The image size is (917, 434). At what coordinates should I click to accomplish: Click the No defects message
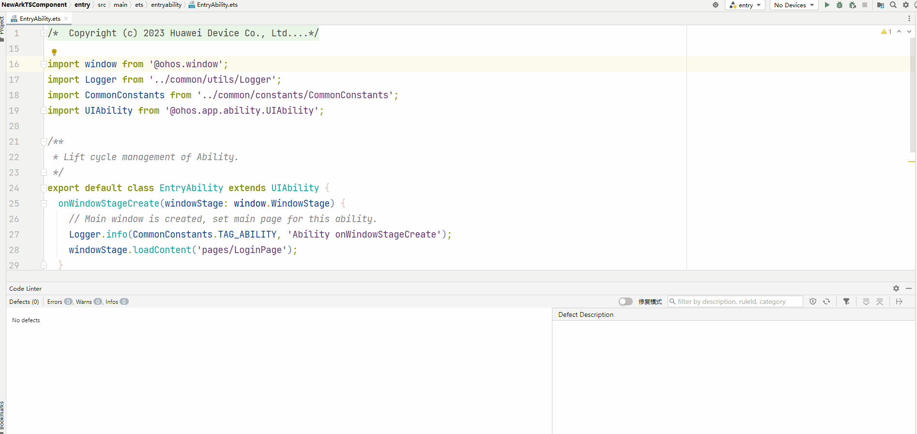point(26,320)
